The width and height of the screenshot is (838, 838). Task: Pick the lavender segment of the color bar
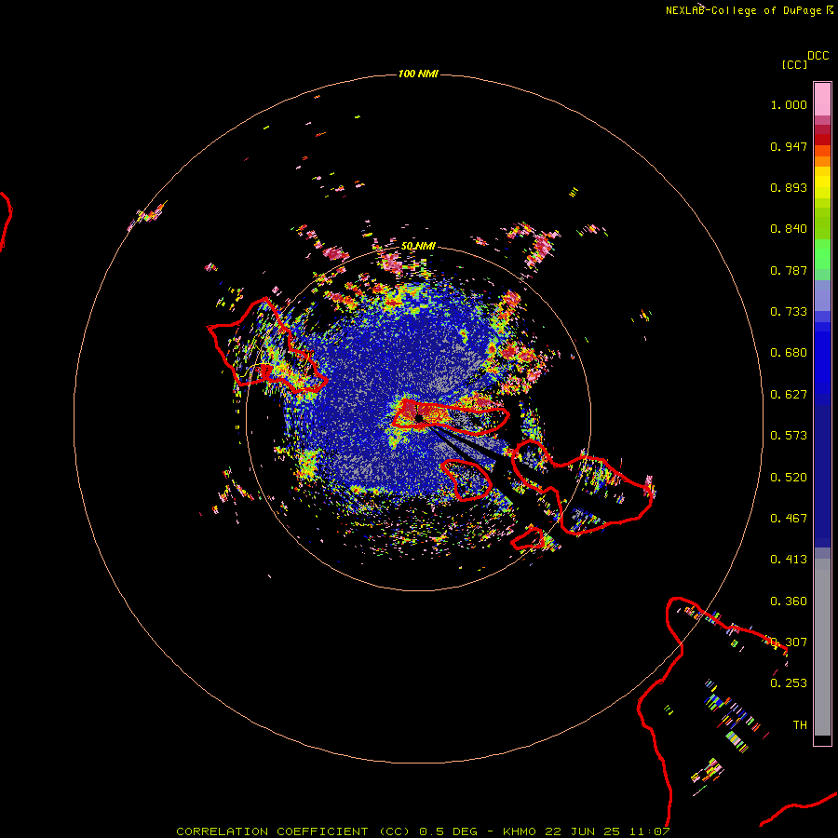tap(822, 295)
